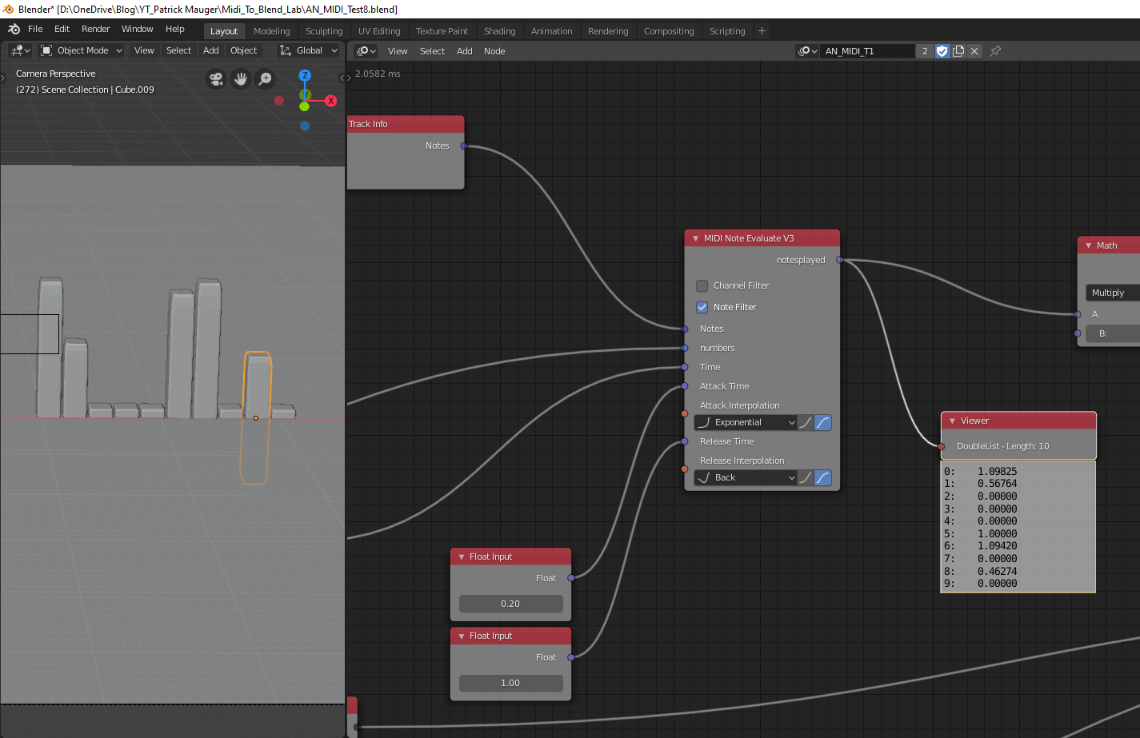The height and width of the screenshot is (738, 1140).
Task: Open the editor type selector icon top left
Action: click(18, 50)
